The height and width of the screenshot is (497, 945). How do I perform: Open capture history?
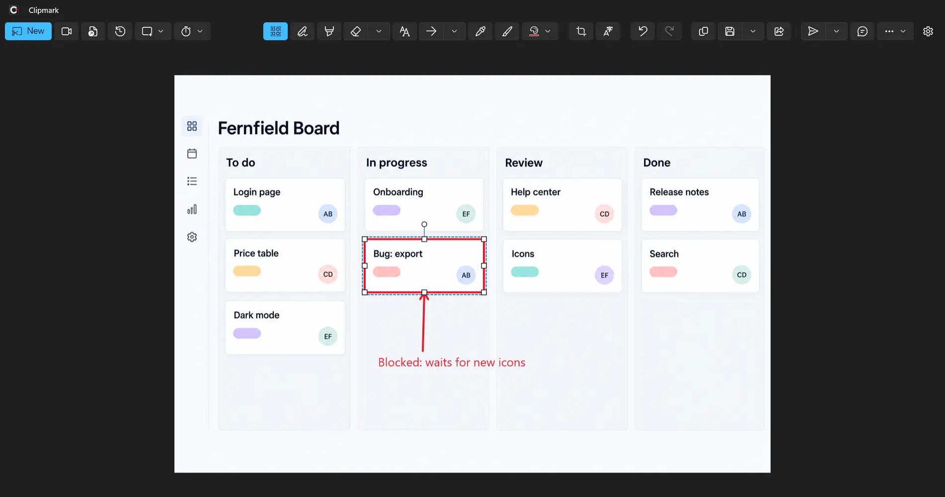120,31
